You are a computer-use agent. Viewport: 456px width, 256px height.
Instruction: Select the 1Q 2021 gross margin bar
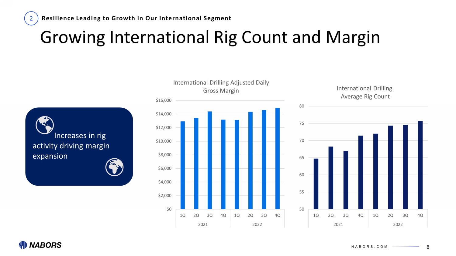point(183,165)
